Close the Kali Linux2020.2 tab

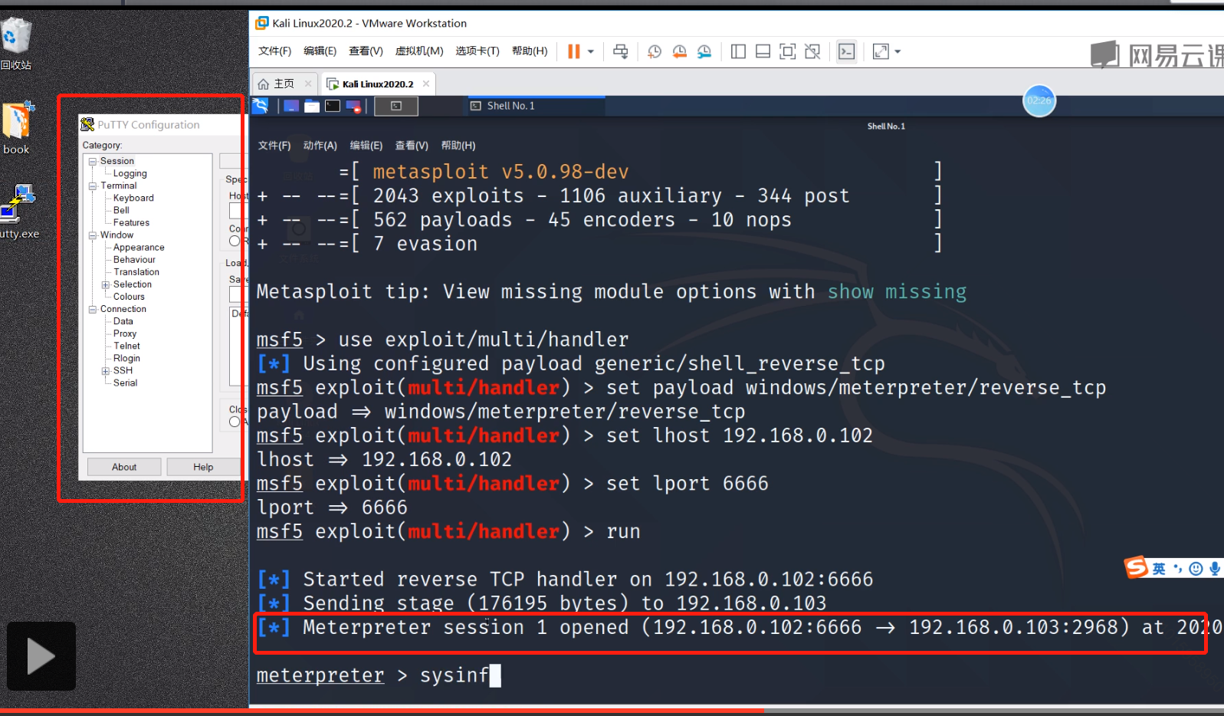[x=426, y=84]
